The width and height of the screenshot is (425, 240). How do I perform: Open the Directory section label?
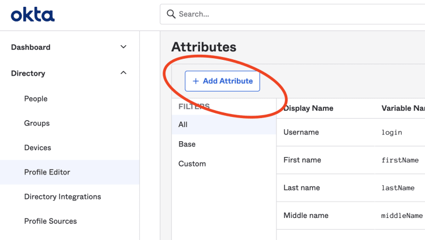pos(28,73)
